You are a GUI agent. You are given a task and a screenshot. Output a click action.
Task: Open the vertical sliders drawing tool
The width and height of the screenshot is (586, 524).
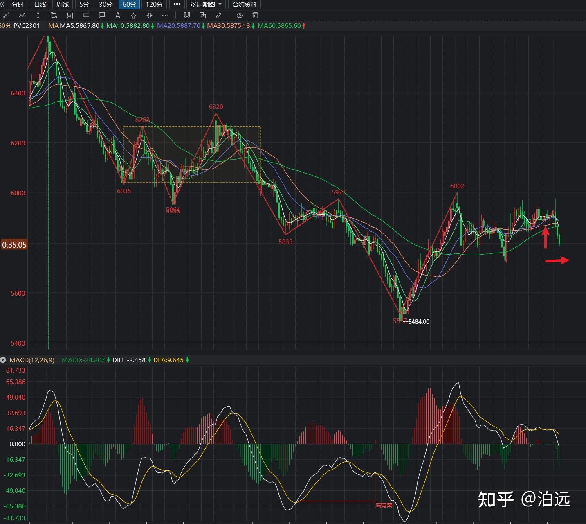(x=70, y=16)
